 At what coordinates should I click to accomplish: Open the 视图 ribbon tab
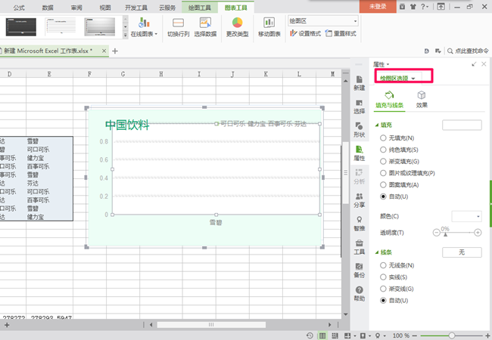(x=104, y=8)
